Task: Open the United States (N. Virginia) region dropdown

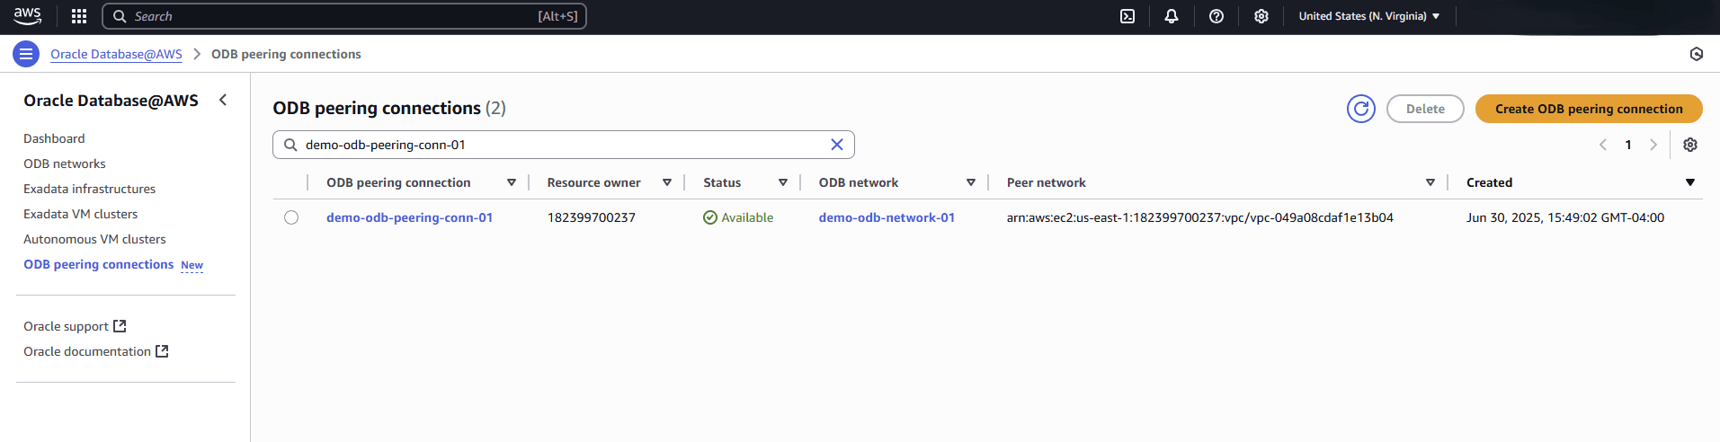Action: pos(1369,16)
